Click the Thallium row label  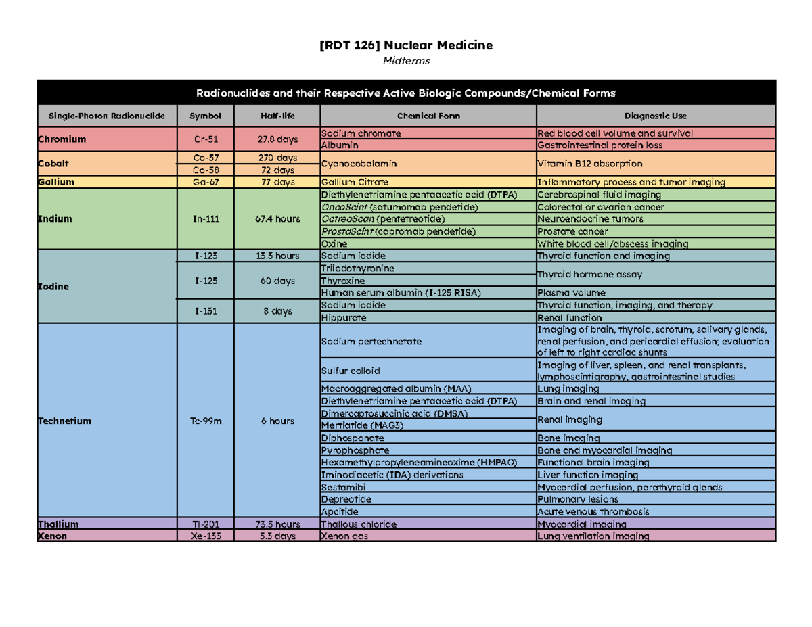[x=56, y=524]
